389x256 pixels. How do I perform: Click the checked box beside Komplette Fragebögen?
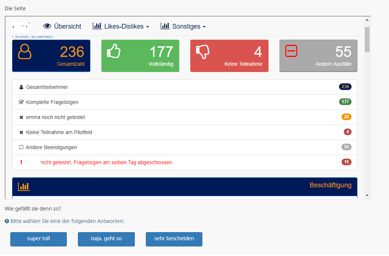21,102
